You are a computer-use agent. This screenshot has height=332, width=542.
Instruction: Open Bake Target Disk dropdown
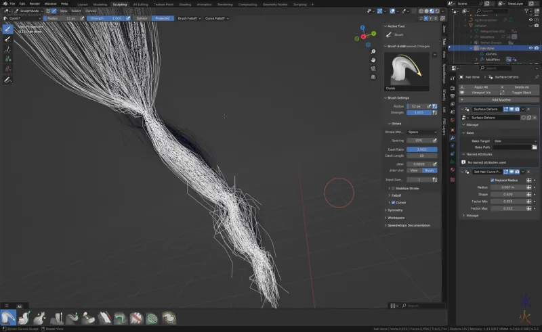(x=515, y=141)
